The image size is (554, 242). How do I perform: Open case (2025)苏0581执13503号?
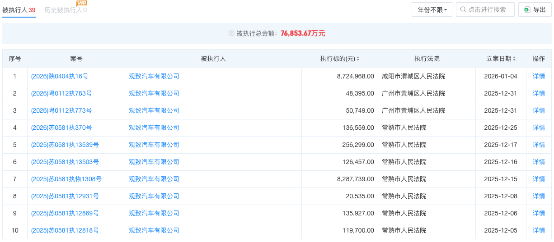(65, 162)
